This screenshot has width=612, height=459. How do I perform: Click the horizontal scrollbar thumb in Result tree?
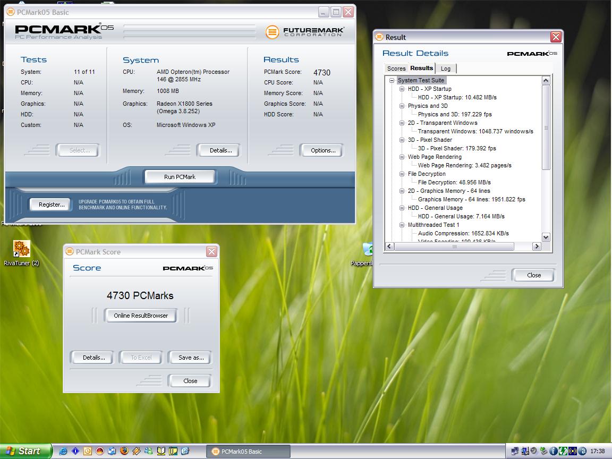[454, 246]
